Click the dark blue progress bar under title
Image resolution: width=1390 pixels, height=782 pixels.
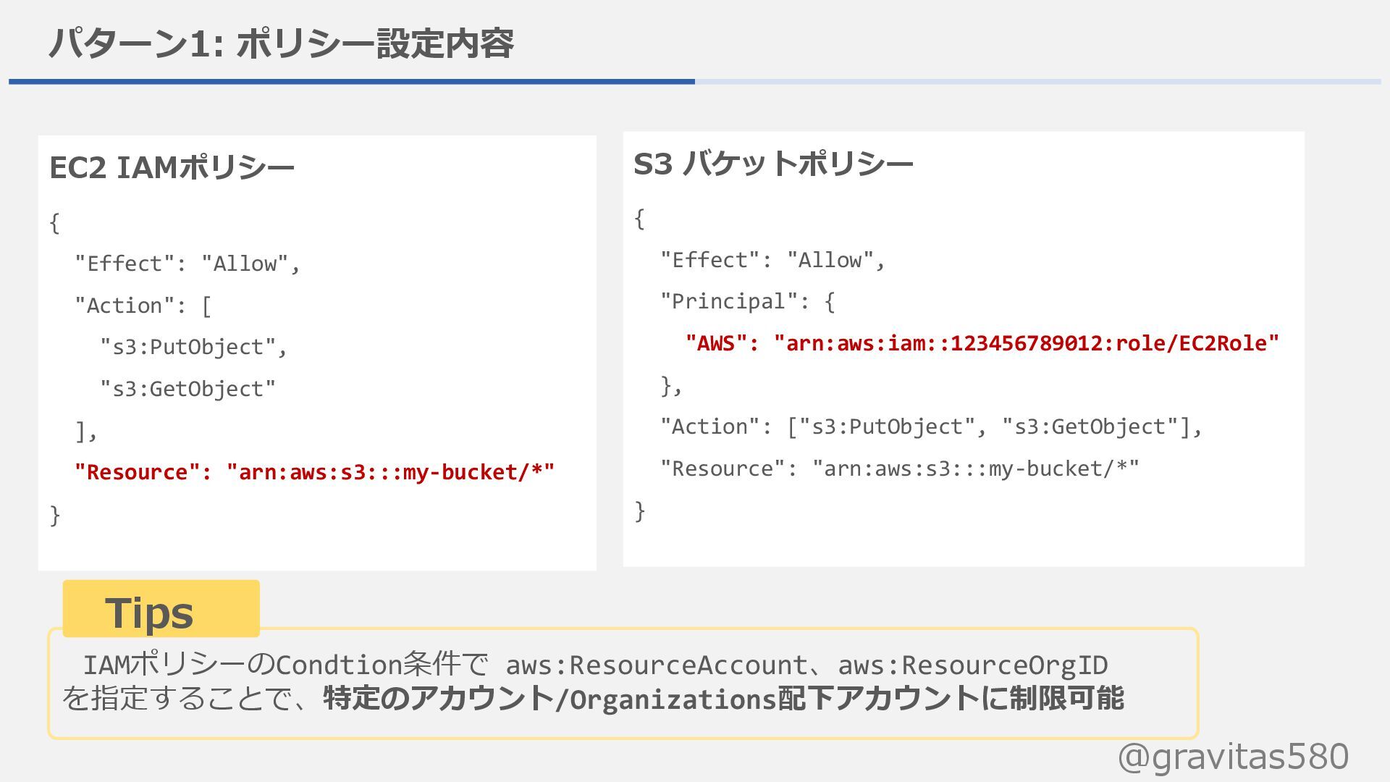[351, 82]
